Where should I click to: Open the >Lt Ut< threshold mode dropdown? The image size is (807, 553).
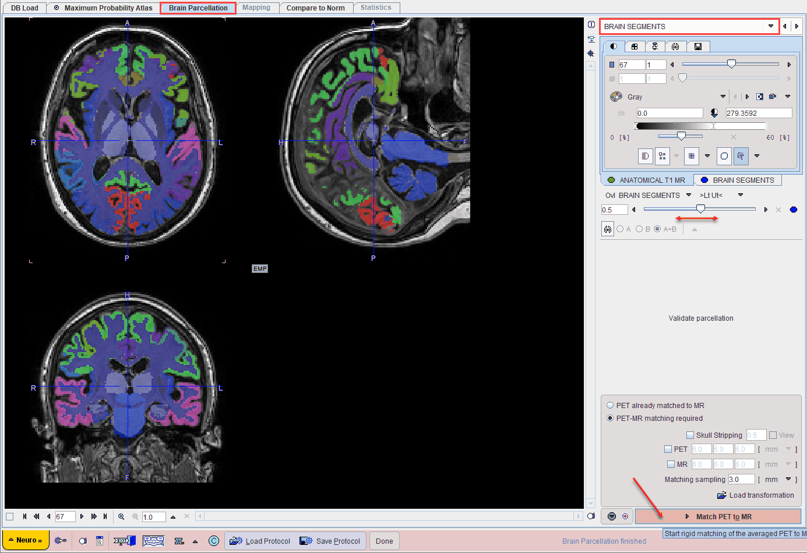pyautogui.click(x=741, y=195)
